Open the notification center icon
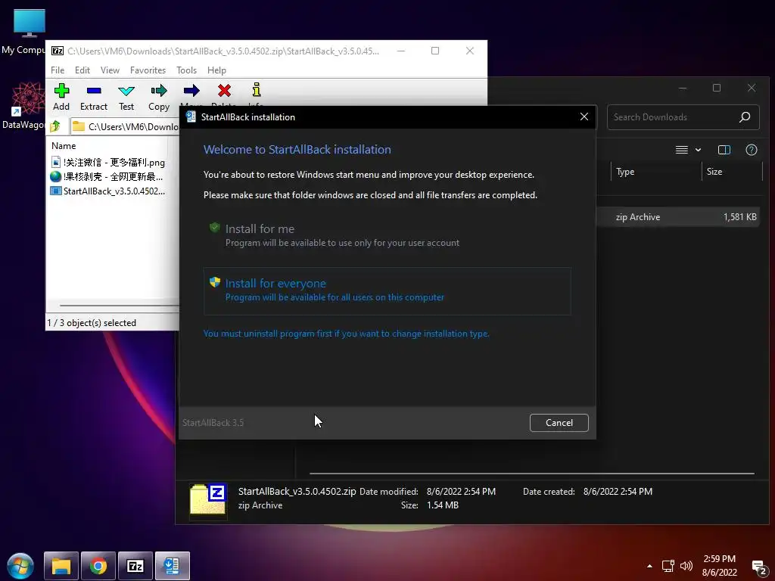 [x=758, y=567]
